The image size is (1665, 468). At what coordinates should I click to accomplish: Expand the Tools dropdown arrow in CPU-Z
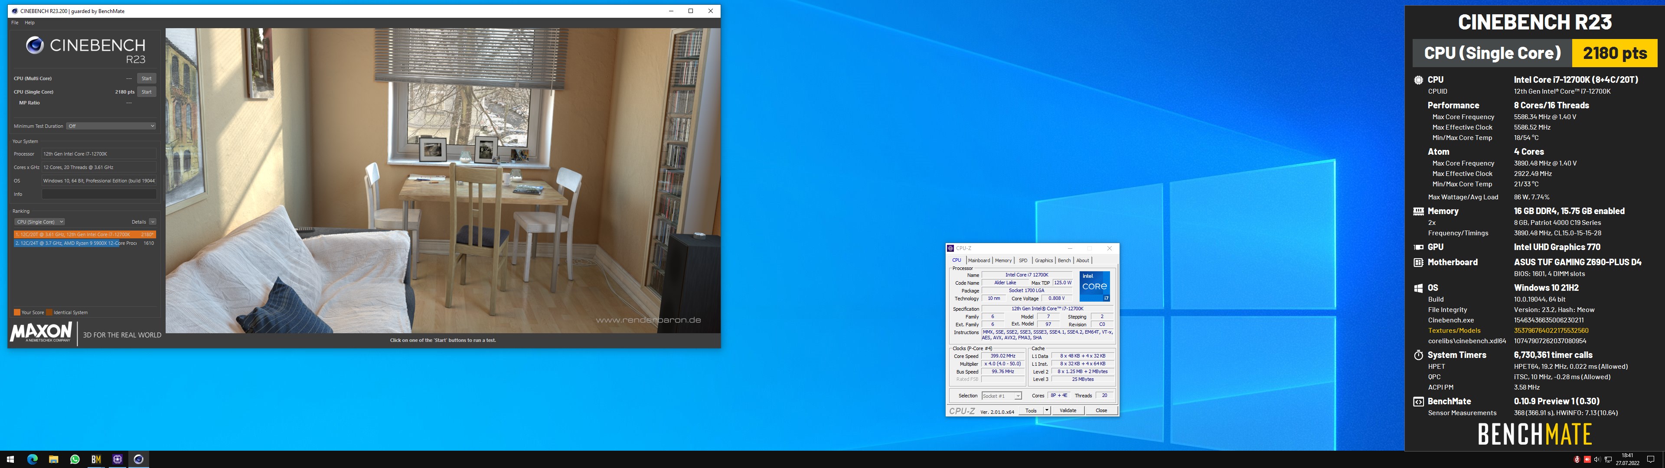coord(1047,410)
